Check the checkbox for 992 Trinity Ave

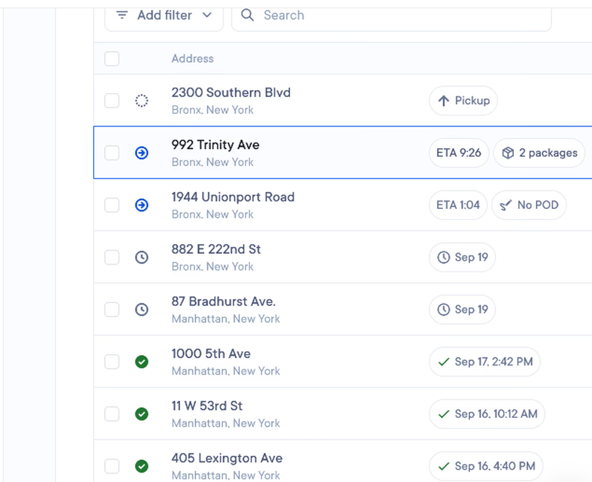click(111, 153)
